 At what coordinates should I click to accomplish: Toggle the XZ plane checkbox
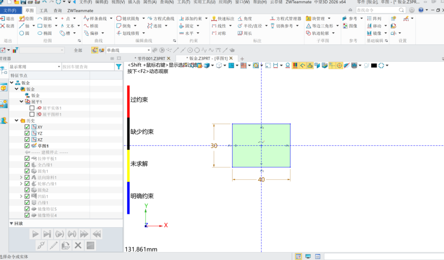coord(27,139)
